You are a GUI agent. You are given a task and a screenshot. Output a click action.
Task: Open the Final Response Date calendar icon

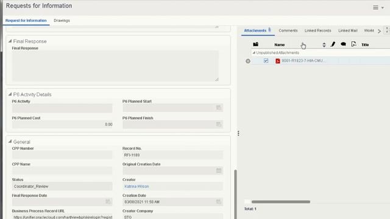pyautogui.click(x=108, y=201)
